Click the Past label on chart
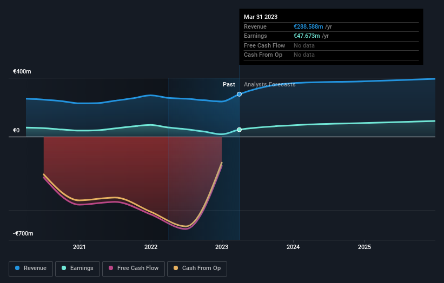444x283 pixels. click(229, 84)
